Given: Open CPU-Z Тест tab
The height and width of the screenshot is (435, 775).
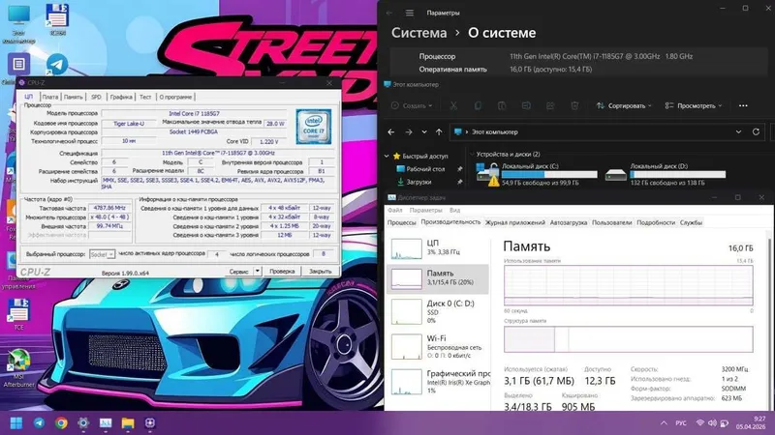Looking at the screenshot, I should [x=145, y=97].
